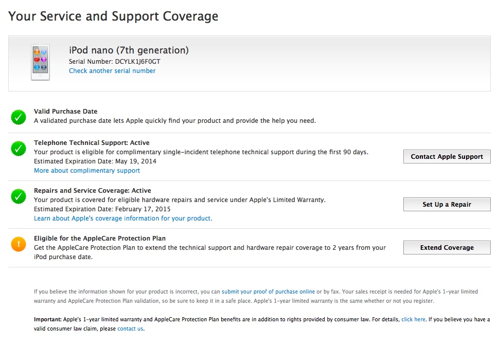Click the serial number DCYLK1J6F0GT text
The image size is (498, 347).
[137, 62]
